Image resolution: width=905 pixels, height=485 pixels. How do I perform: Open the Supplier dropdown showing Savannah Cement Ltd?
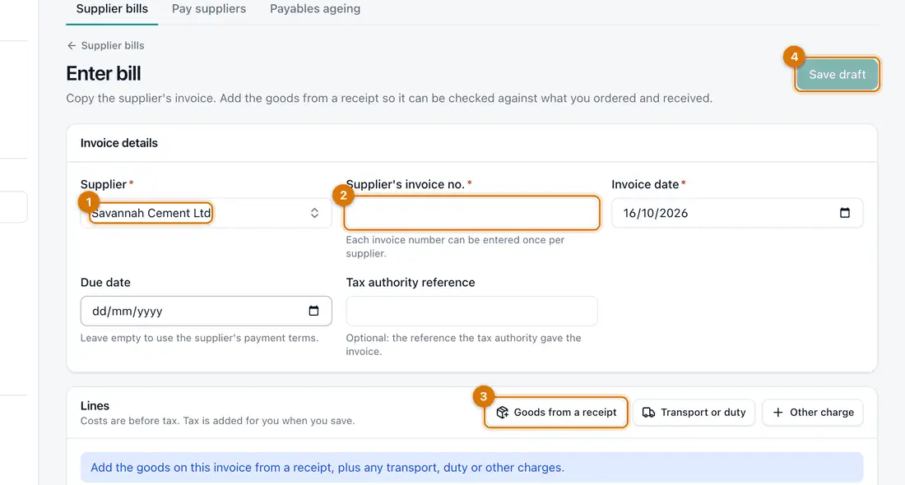pyautogui.click(x=206, y=213)
